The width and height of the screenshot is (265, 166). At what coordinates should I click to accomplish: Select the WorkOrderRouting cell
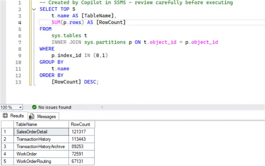pos(41,161)
